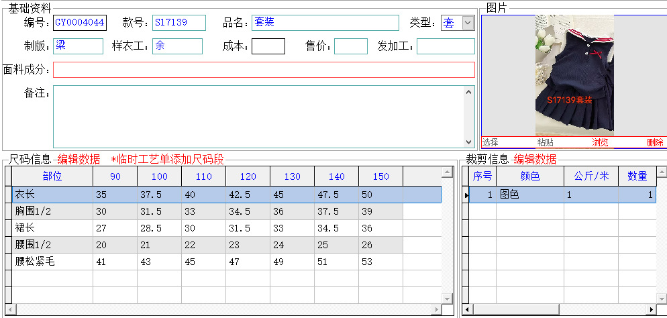Click the size table scroll-up arrow
This screenshot has height=318, width=667.
coord(447,172)
